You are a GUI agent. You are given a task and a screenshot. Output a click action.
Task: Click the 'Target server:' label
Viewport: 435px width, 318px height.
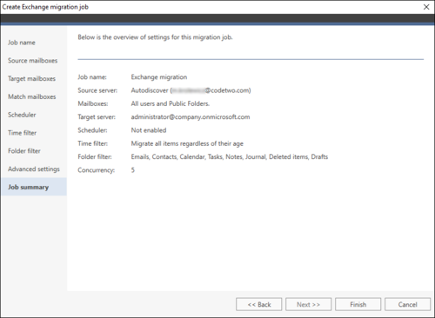pyautogui.click(x=97, y=117)
